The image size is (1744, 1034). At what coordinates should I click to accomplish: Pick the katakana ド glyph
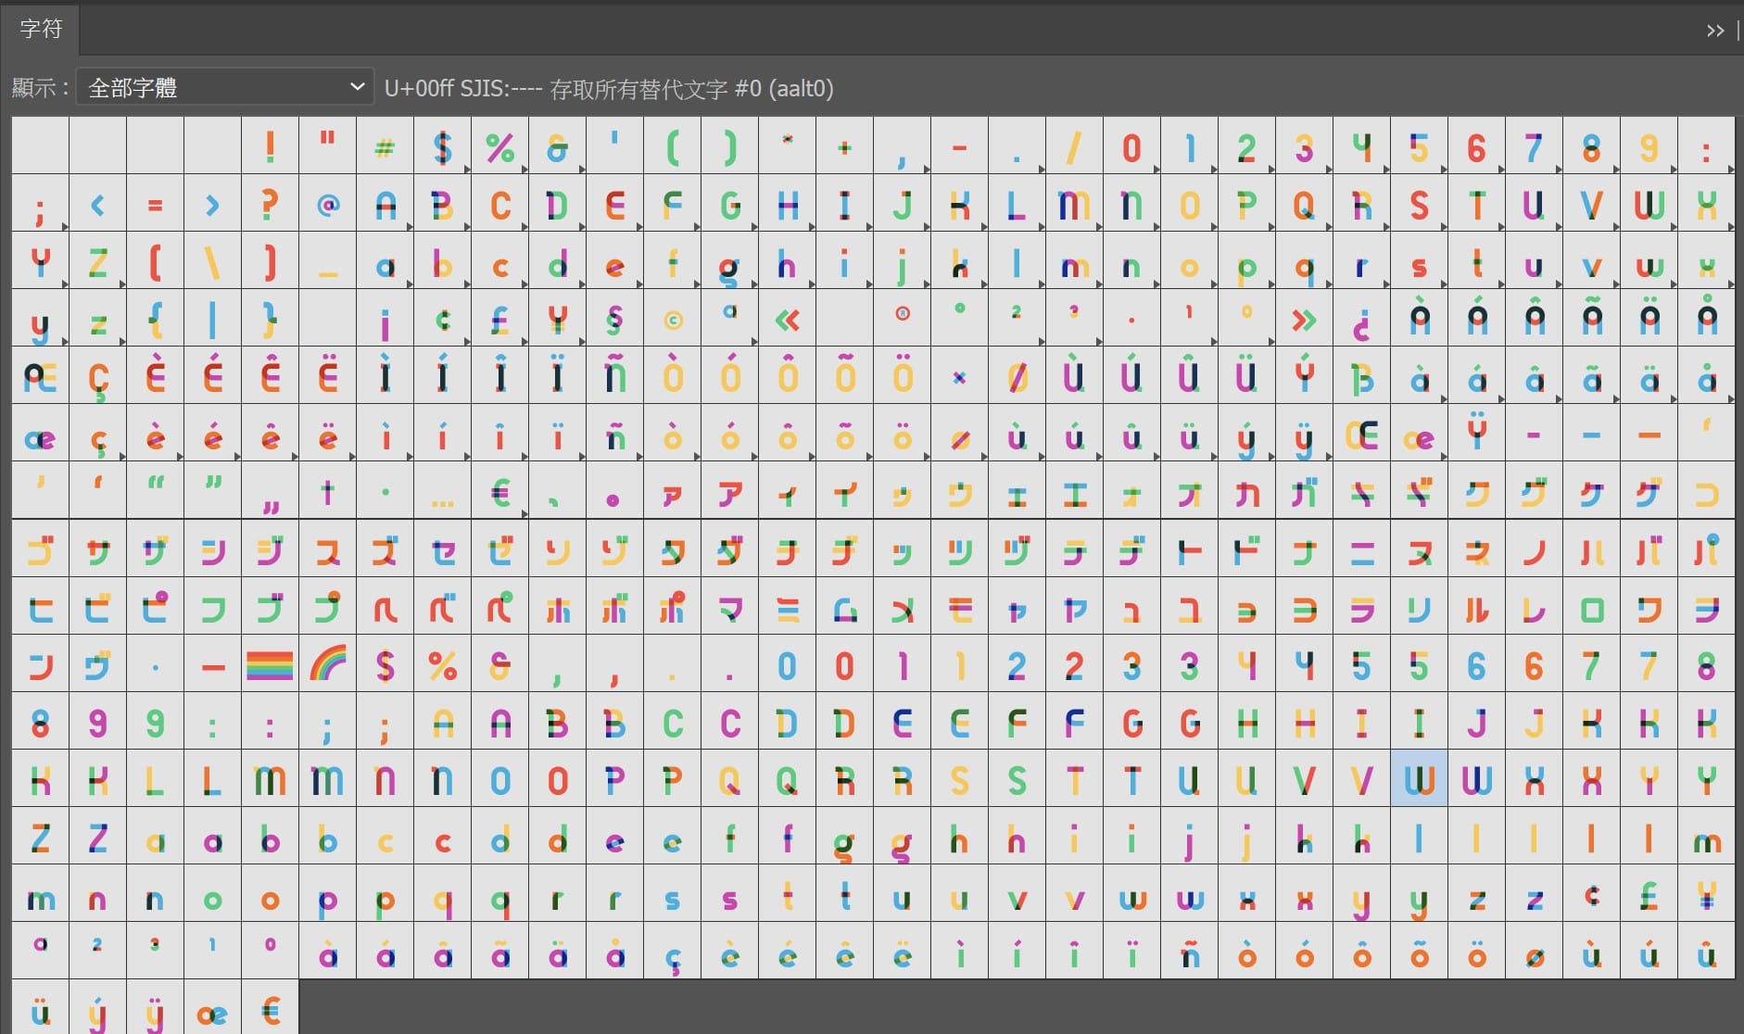pyautogui.click(x=1246, y=549)
